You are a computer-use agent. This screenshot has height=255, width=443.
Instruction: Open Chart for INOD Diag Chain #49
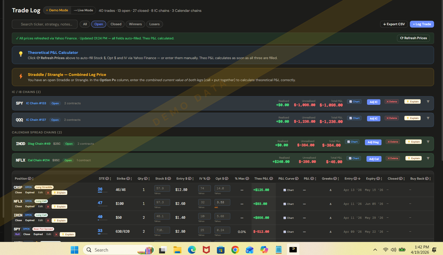352,142
